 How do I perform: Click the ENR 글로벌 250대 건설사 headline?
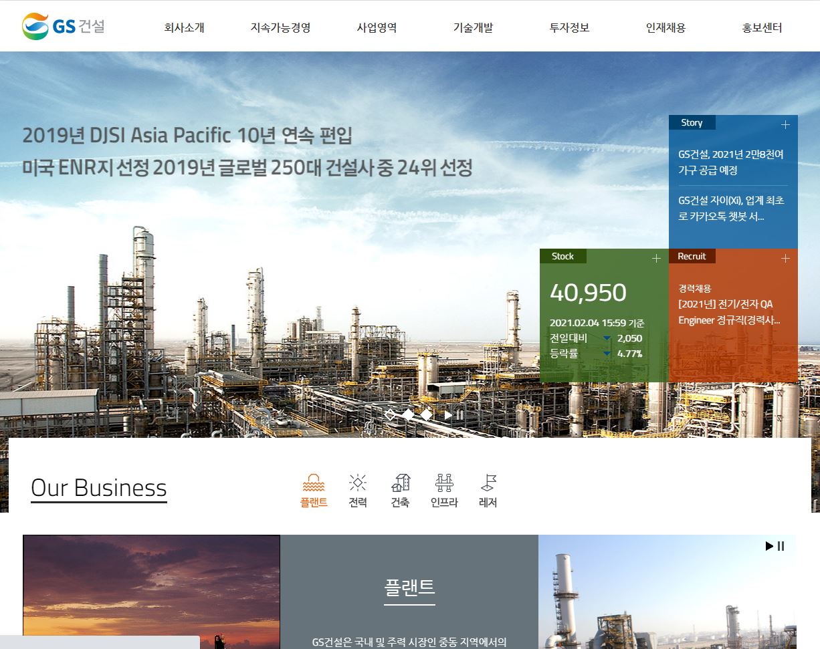coord(247,168)
